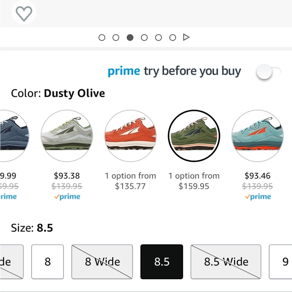Select the sixth image carousel dot
The width and height of the screenshot is (292, 292).
173,37
